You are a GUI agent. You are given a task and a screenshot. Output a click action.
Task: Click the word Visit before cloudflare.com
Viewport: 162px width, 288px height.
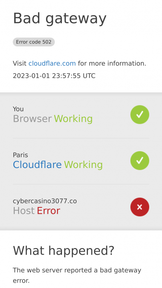pyautogui.click(x=20, y=63)
